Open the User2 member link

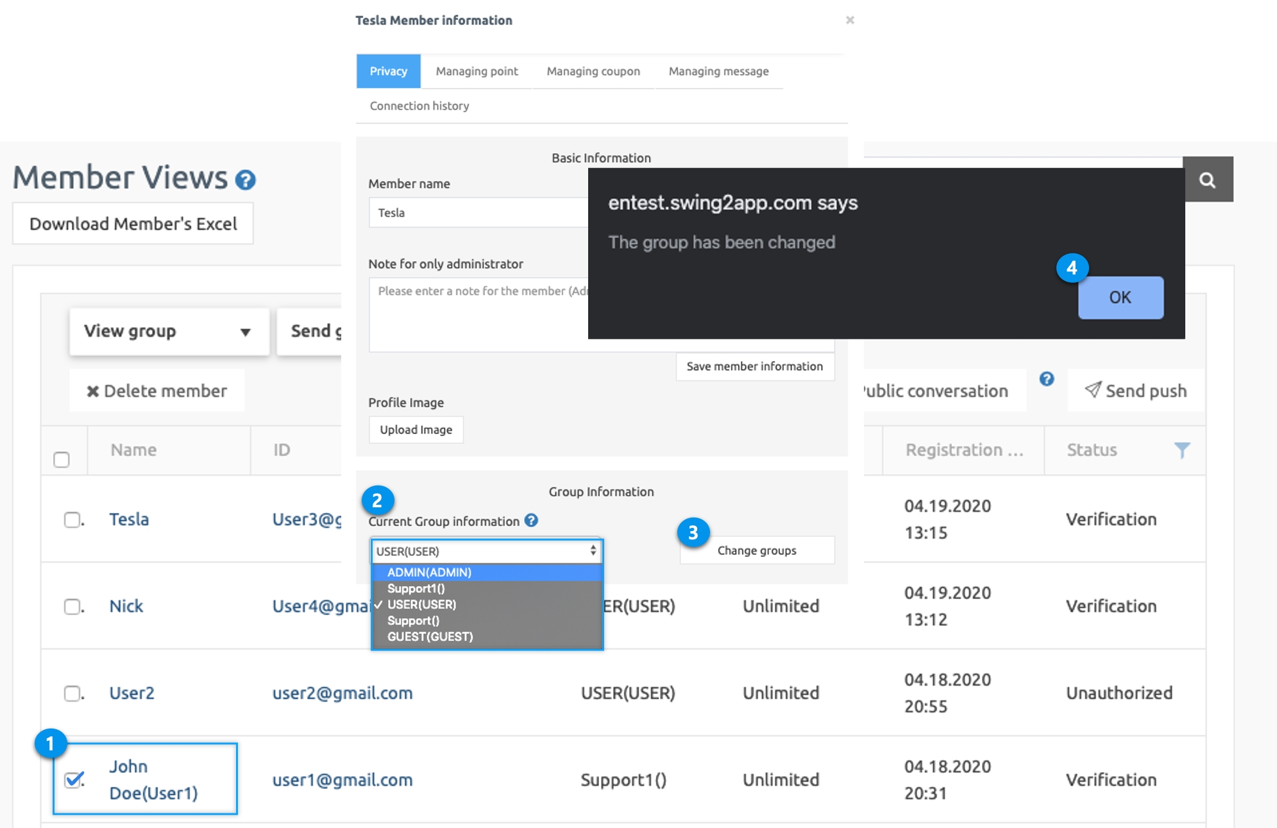131,693
